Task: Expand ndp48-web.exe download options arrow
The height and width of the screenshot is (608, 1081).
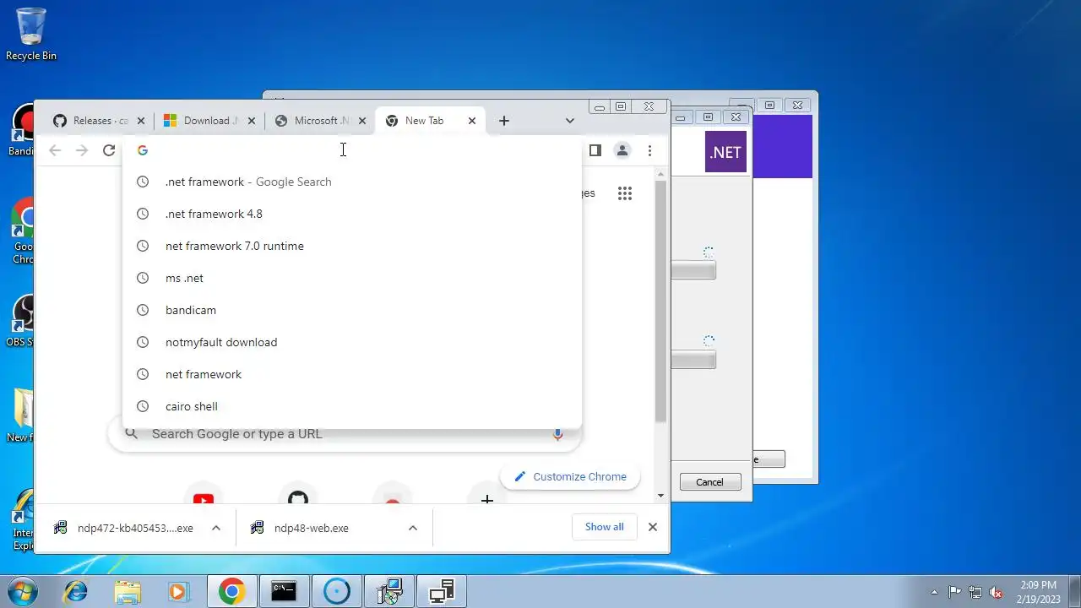Action: [x=413, y=528]
